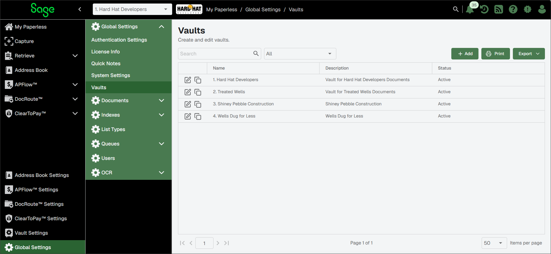This screenshot has height=254, width=551.
Task: Go to the next page
Action: [x=218, y=243]
